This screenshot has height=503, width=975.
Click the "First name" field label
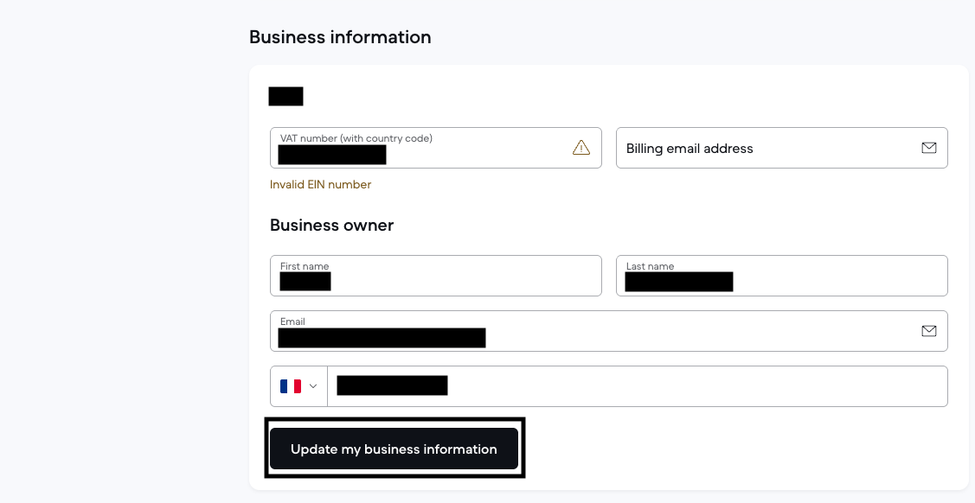click(x=305, y=266)
